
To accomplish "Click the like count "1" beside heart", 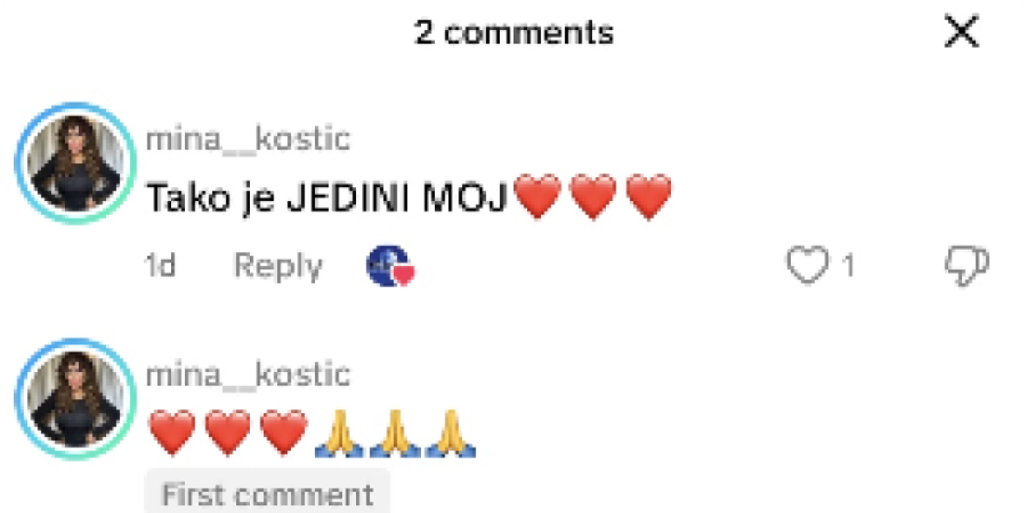I will (x=848, y=267).
